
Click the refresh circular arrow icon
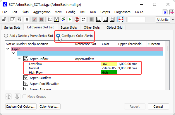click(83, 20)
